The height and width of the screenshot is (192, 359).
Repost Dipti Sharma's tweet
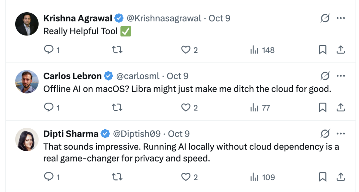point(117,177)
